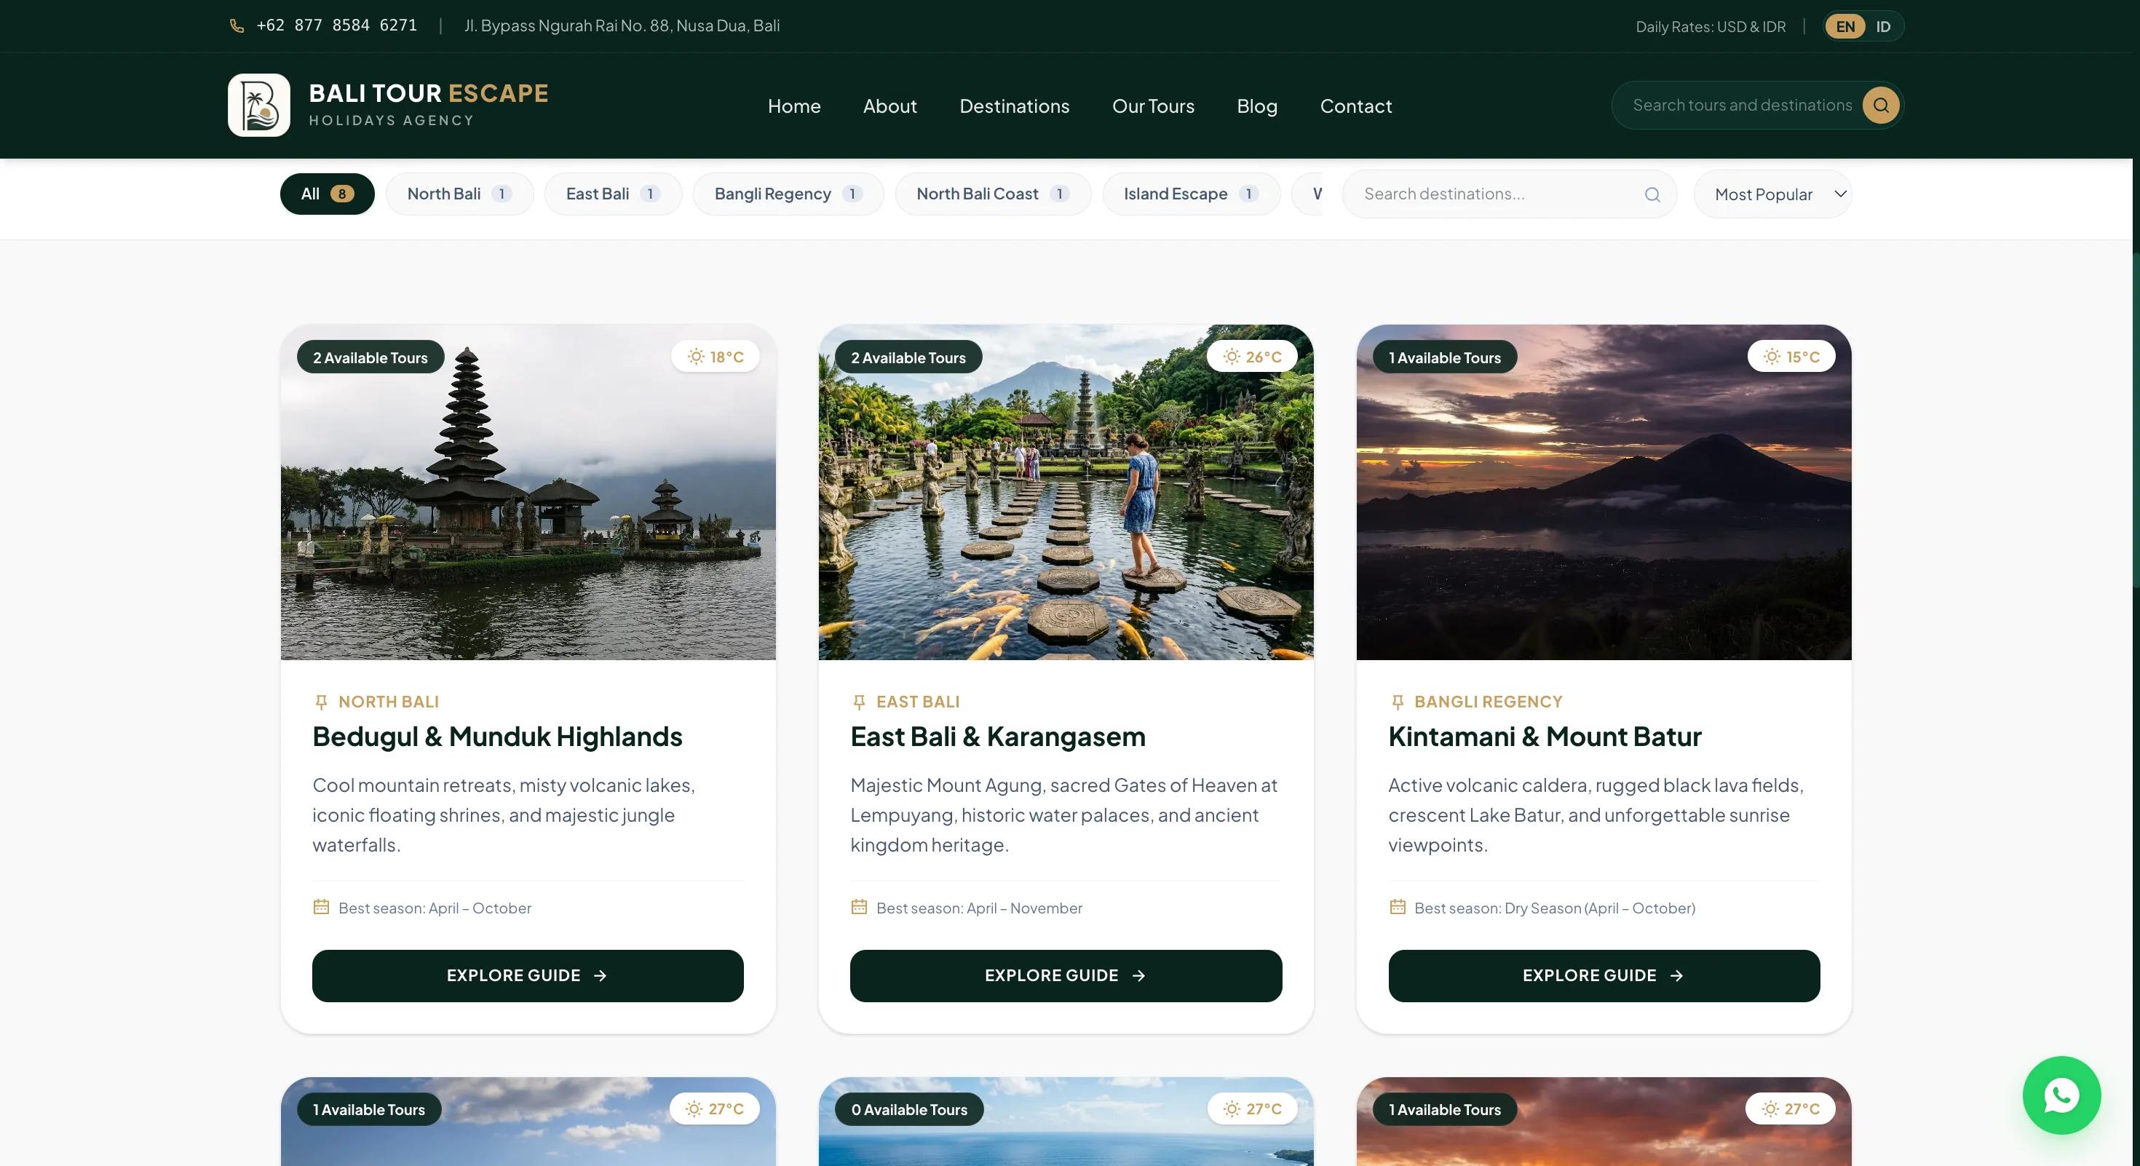Click pin icon beside NORTH BALI label
The width and height of the screenshot is (2140, 1166).
(322, 702)
